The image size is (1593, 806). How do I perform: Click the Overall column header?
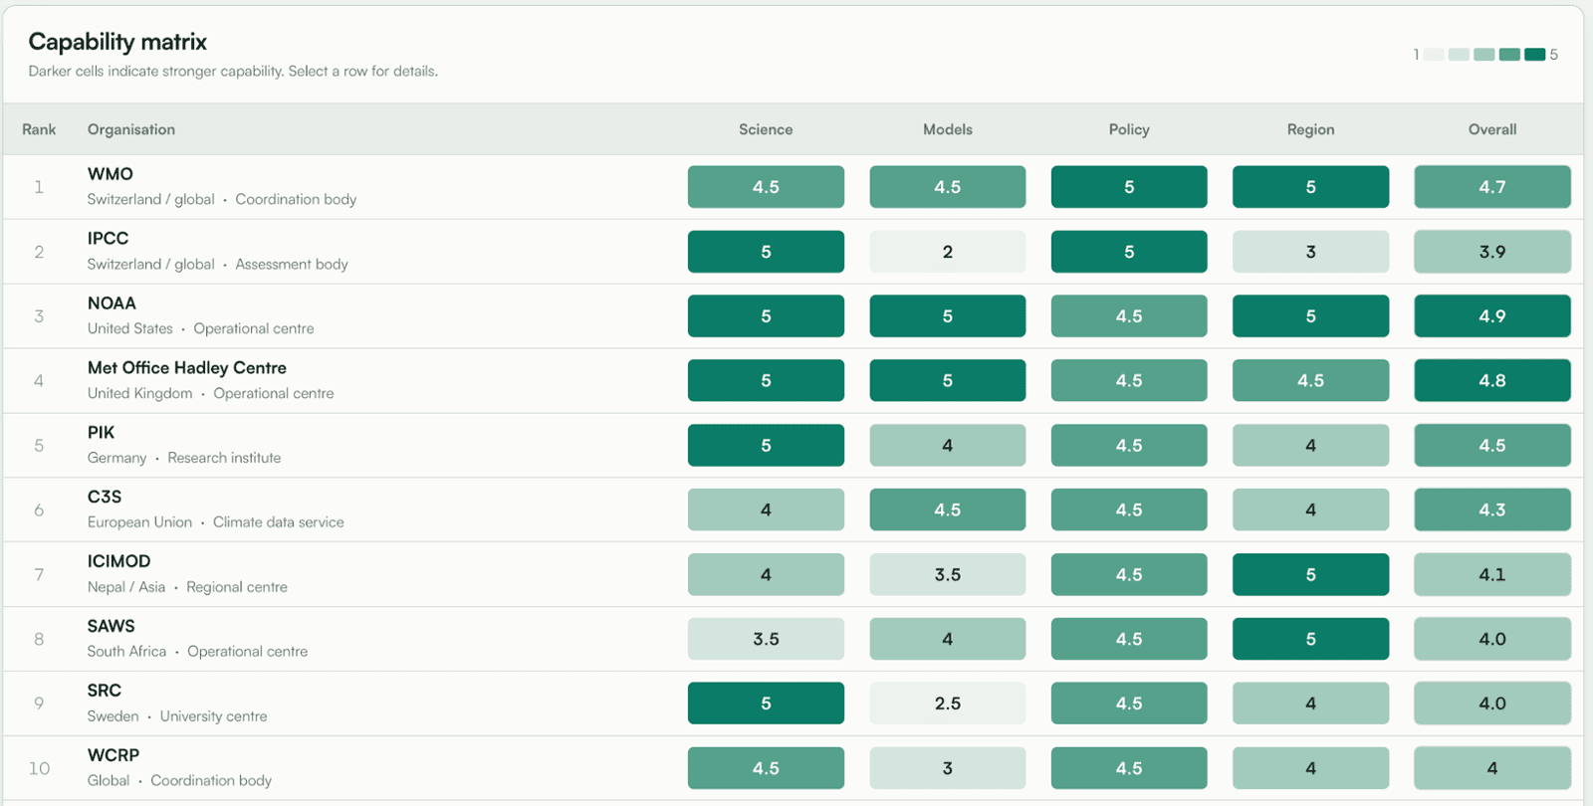click(x=1492, y=129)
